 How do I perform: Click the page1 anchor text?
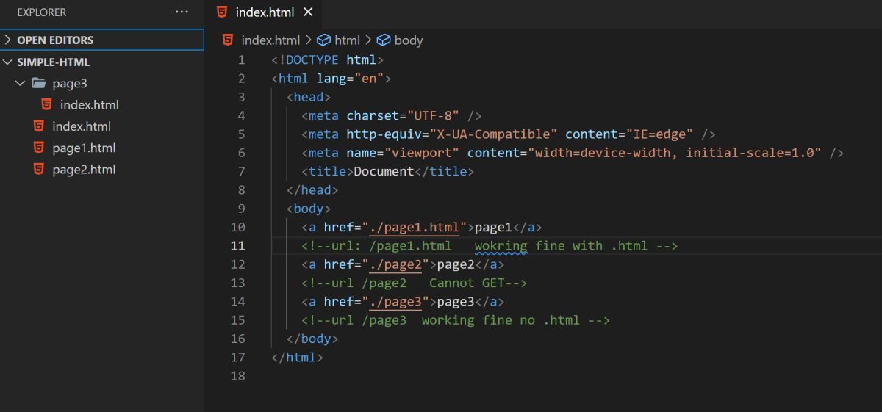click(x=494, y=227)
